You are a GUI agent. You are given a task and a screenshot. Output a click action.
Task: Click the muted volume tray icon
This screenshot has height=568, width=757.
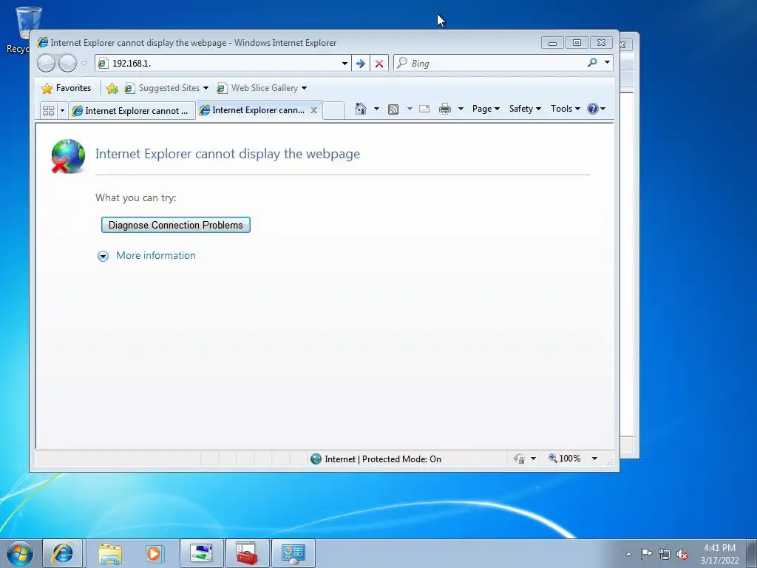click(x=682, y=554)
